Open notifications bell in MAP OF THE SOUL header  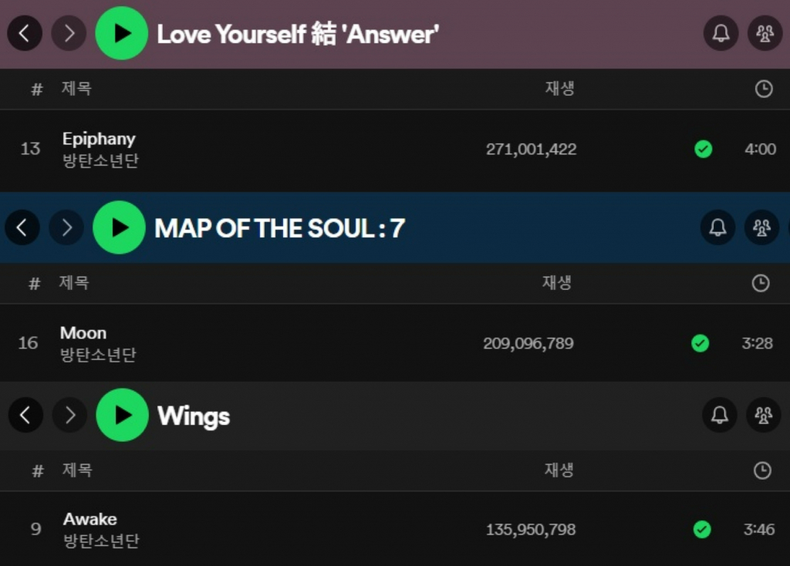pyautogui.click(x=718, y=227)
